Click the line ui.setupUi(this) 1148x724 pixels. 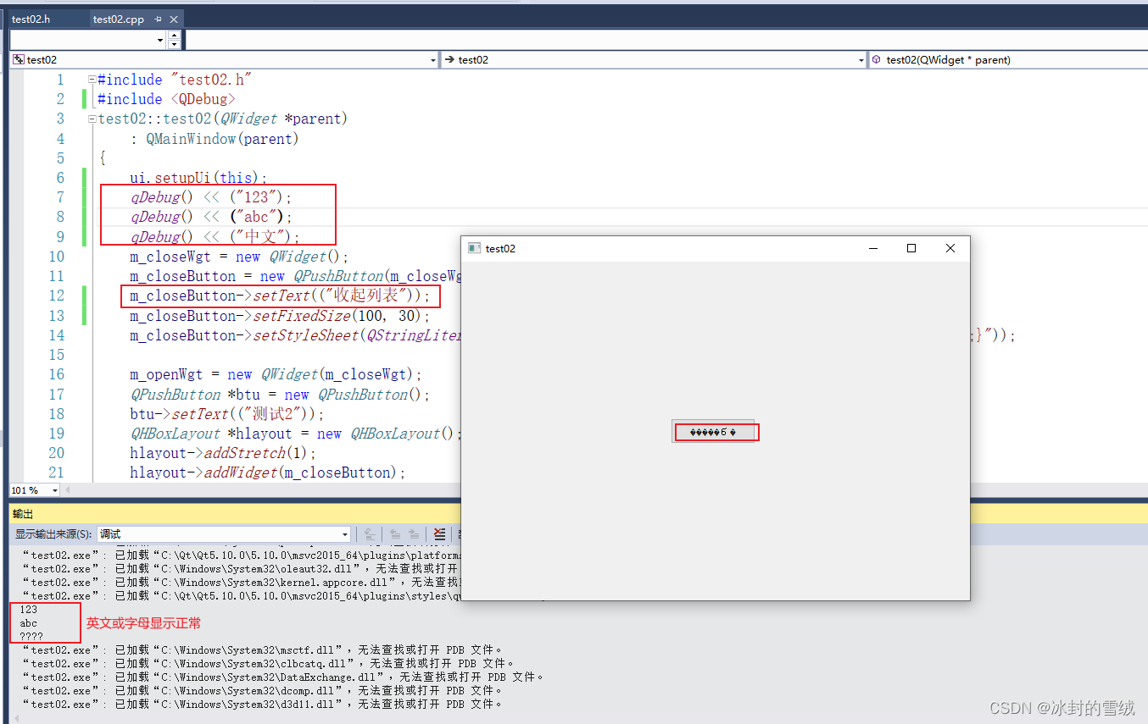coord(198,178)
